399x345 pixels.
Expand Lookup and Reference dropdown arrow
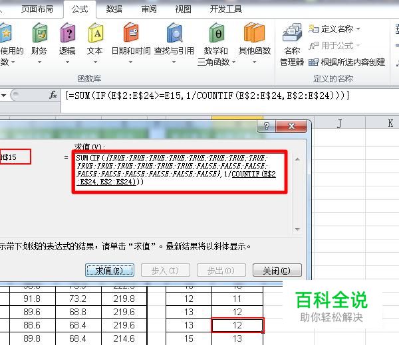tap(174, 62)
